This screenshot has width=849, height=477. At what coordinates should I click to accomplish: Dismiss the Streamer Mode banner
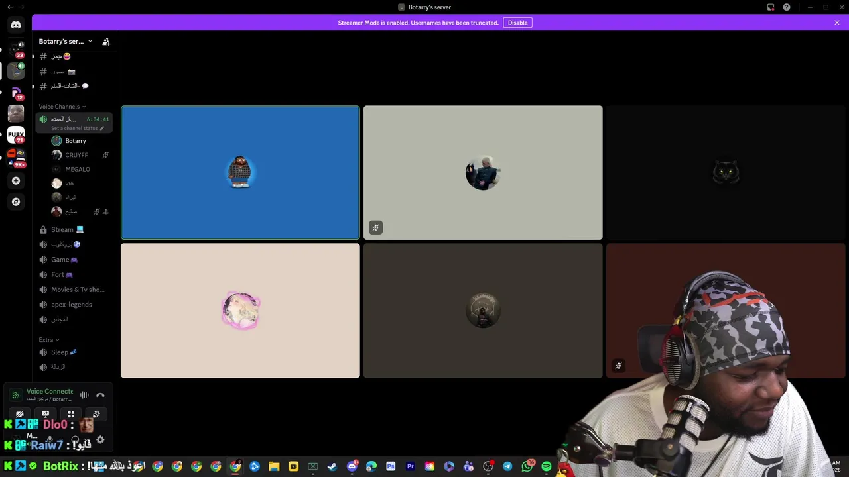click(x=837, y=23)
